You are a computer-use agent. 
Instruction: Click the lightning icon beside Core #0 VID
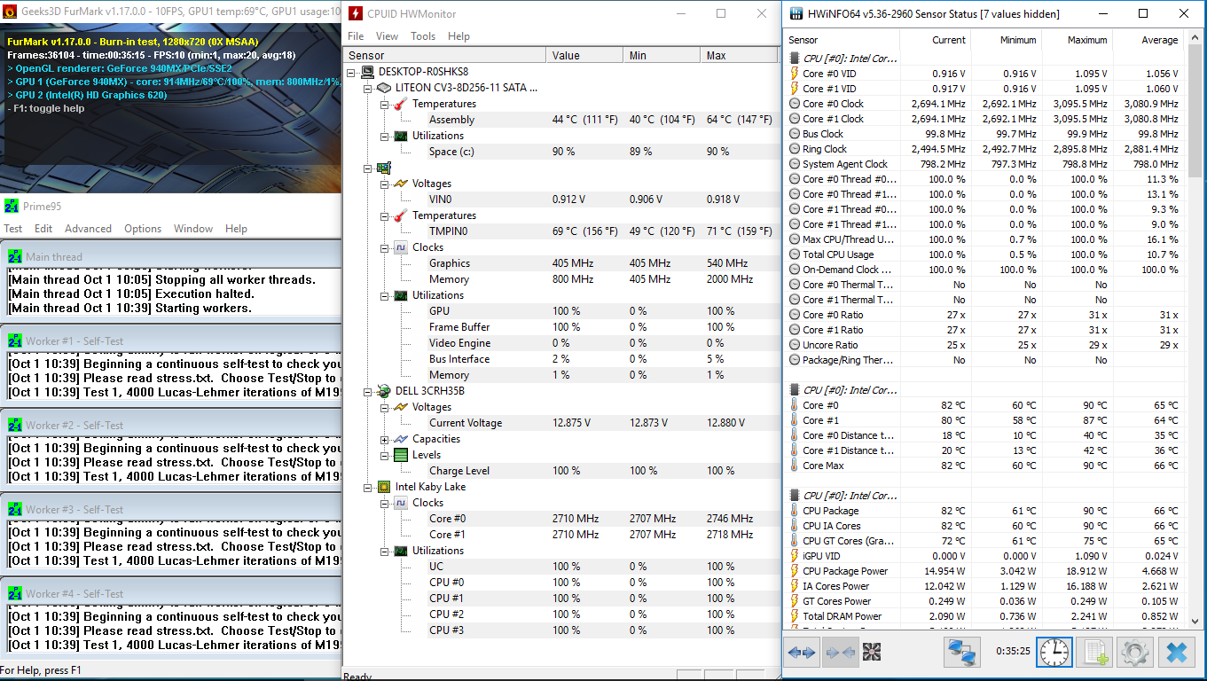795,74
